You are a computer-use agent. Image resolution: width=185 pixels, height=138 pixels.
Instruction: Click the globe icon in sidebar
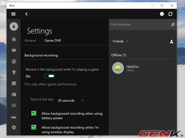14,61
